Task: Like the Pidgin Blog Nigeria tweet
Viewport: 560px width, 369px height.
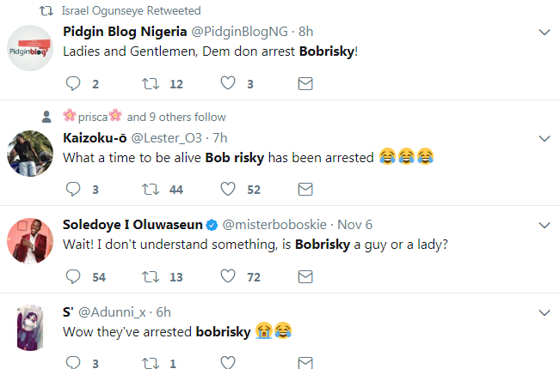Action: [x=228, y=84]
